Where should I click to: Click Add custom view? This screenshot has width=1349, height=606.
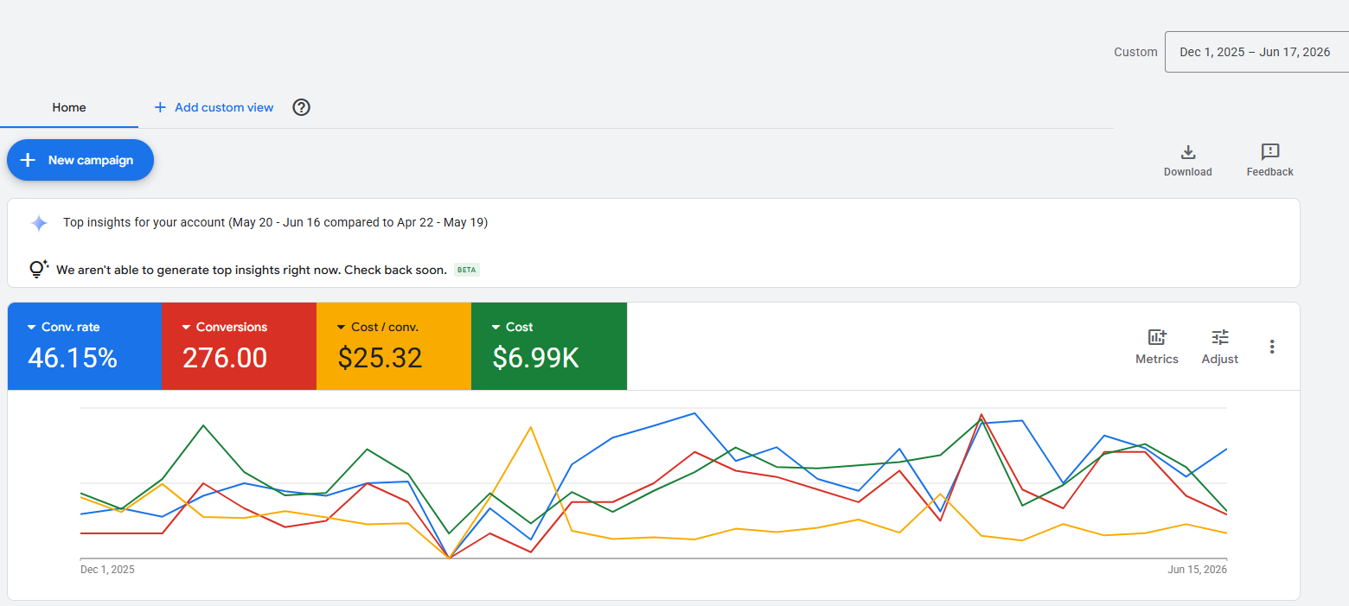point(214,108)
